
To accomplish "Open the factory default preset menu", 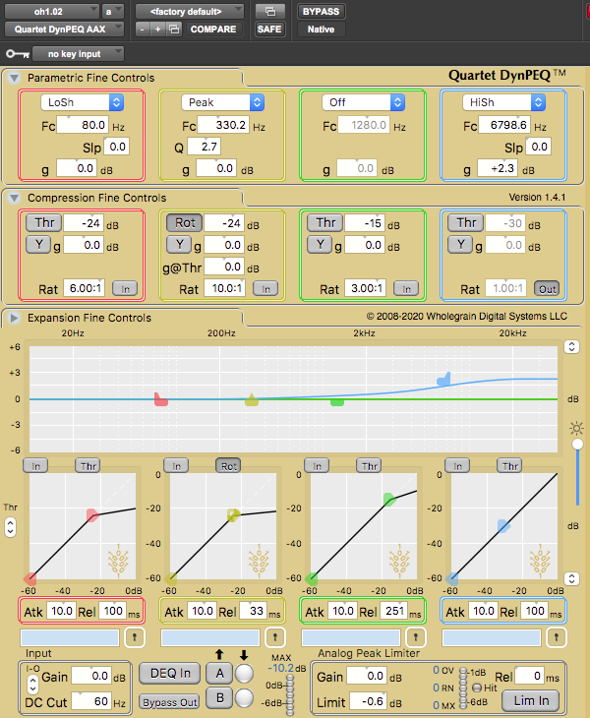I will point(190,12).
